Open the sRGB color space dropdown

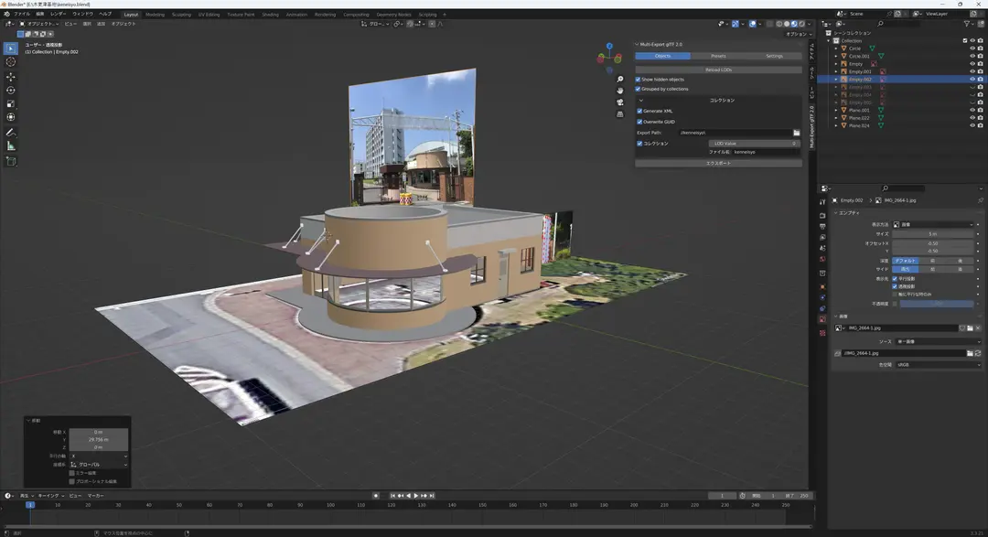939,365
